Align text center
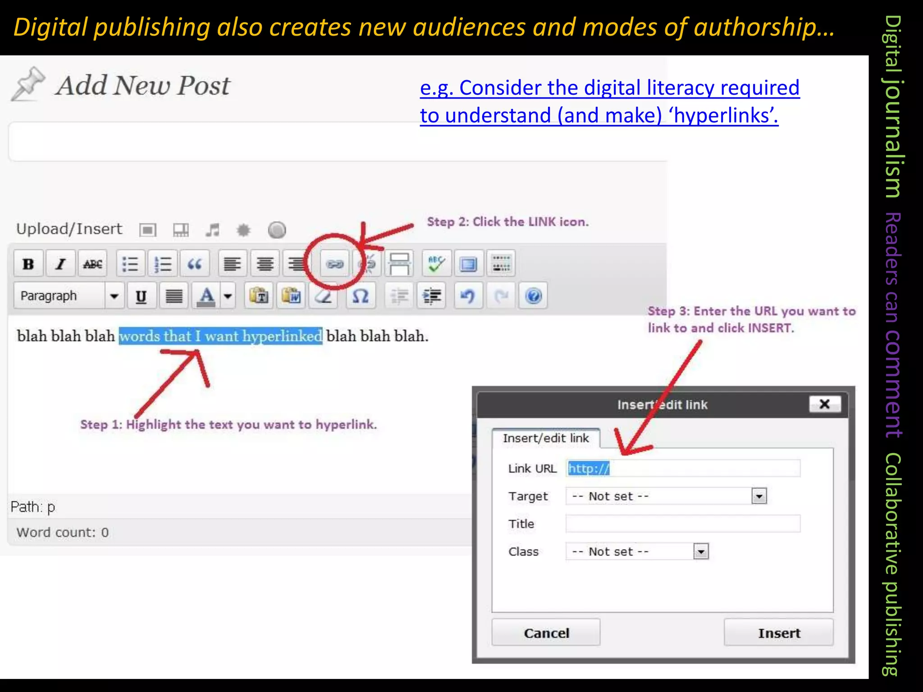923x692 pixels. [265, 264]
